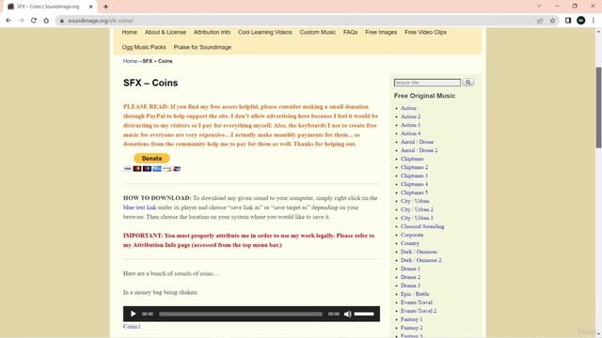This screenshot has height=338, width=602.
Task: Click the page vertical scrollbar thumb
Action: pos(598,107)
